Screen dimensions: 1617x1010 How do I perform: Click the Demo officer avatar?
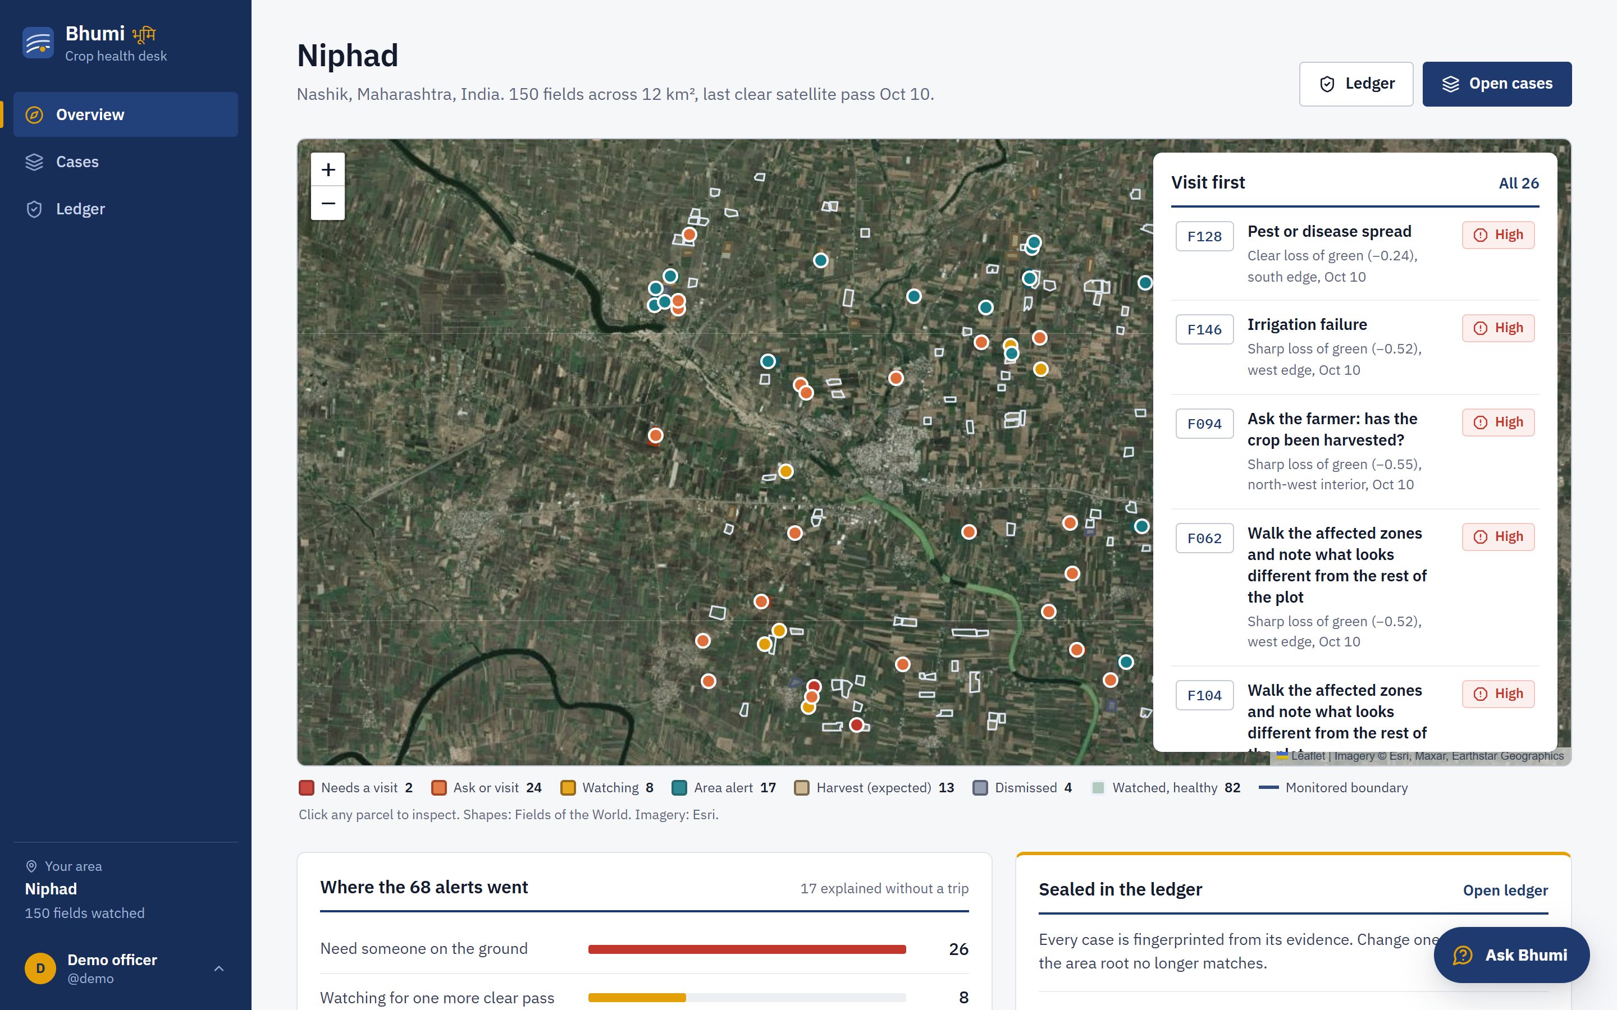click(x=40, y=968)
